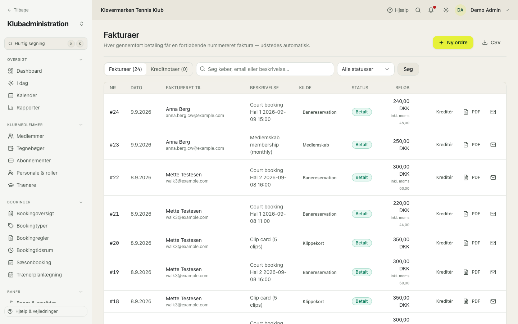Download PDF for invoice #21
This screenshot has height=324, width=518.
472,214
